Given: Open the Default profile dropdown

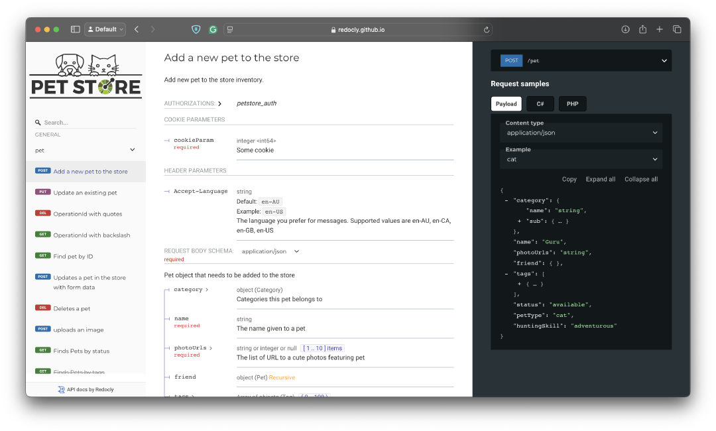Looking at the screenshot, I should coord(105,29).
